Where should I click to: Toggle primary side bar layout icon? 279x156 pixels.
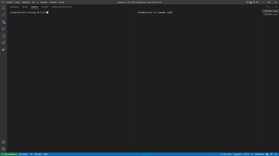click(x=247, y=2)
